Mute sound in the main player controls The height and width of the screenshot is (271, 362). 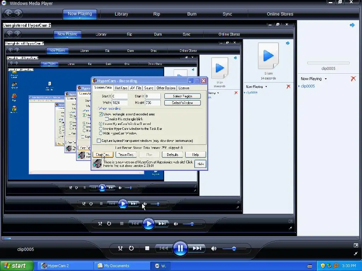click(x=214, y=248)
